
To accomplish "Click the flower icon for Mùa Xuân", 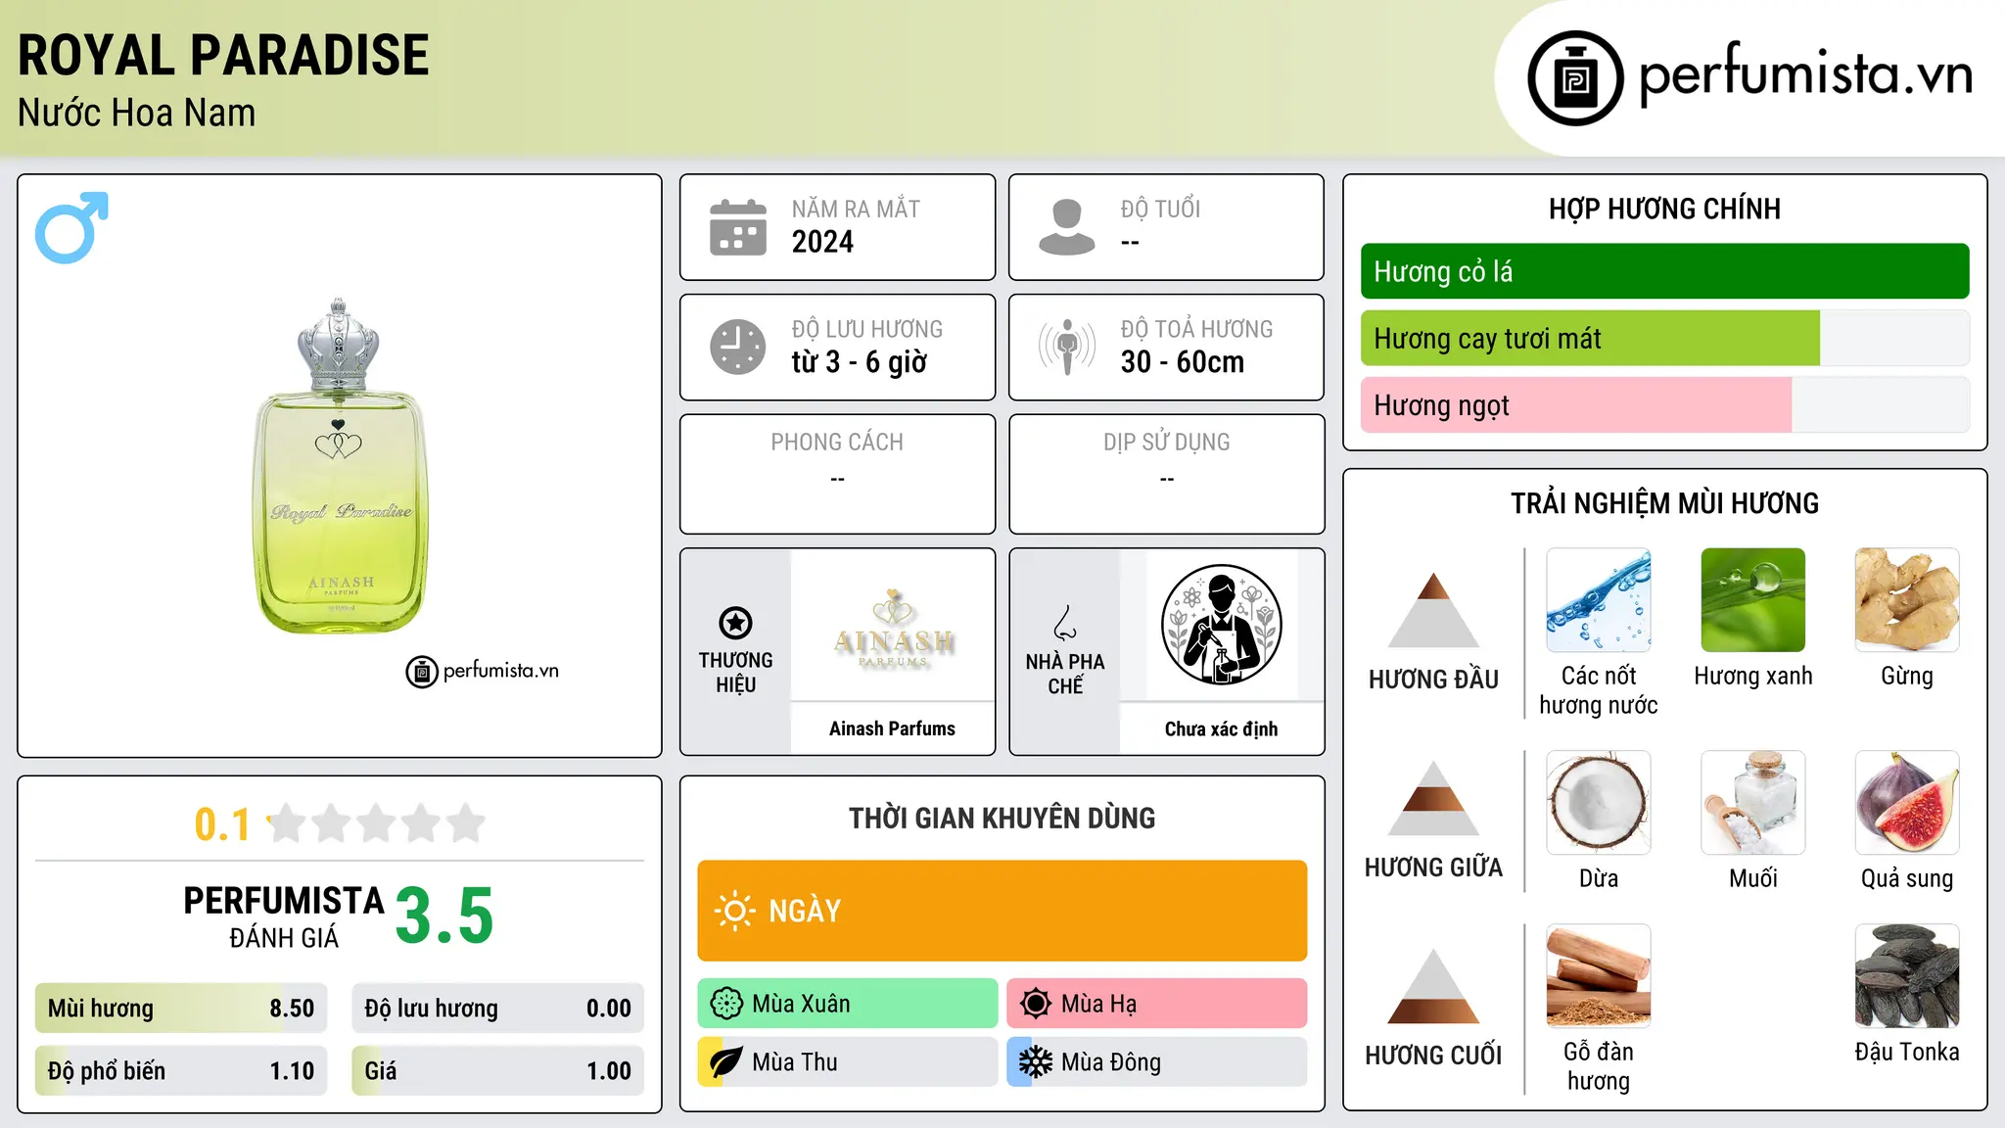I will click(726, 1004).
